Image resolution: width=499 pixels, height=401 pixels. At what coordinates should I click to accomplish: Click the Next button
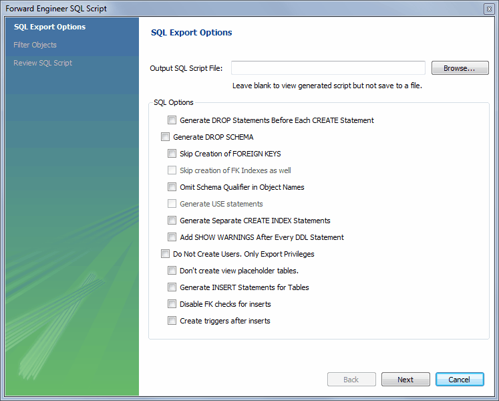(x=405, y=380)
